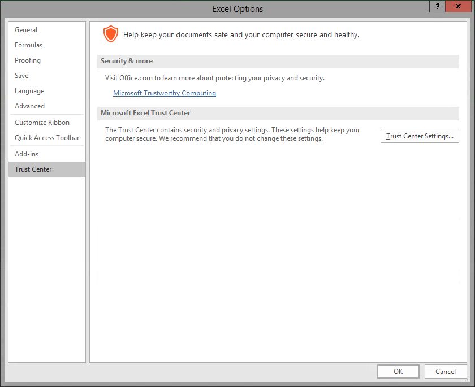Click the 'Help keep your documents safe' heading

[x=241, y=35]
